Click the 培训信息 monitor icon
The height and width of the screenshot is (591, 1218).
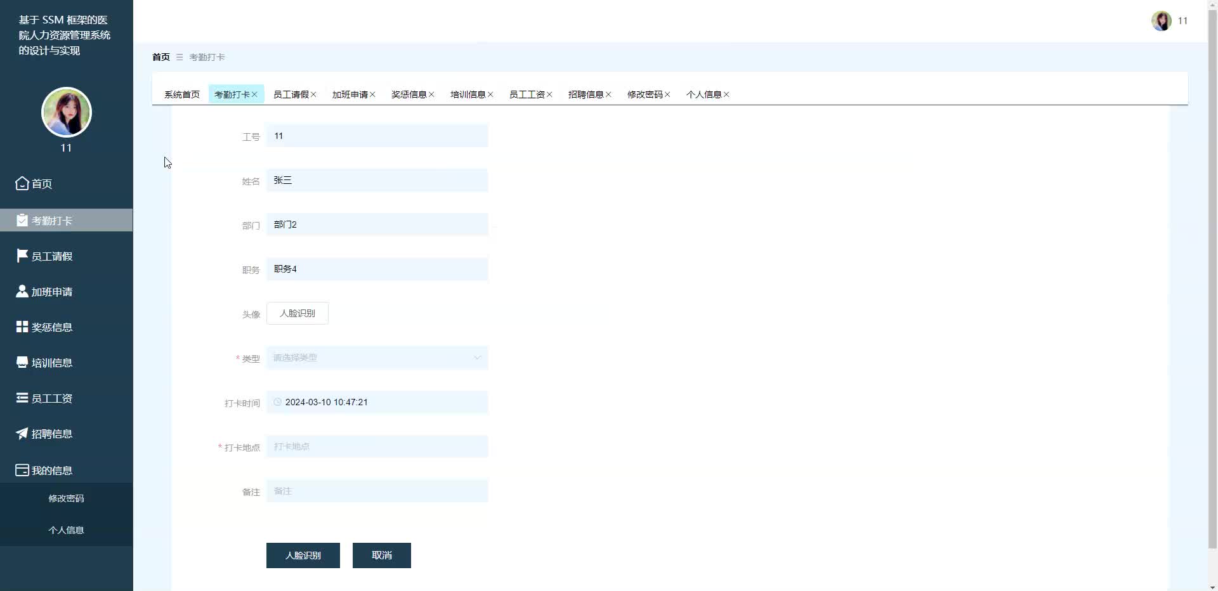pos(21,362)
